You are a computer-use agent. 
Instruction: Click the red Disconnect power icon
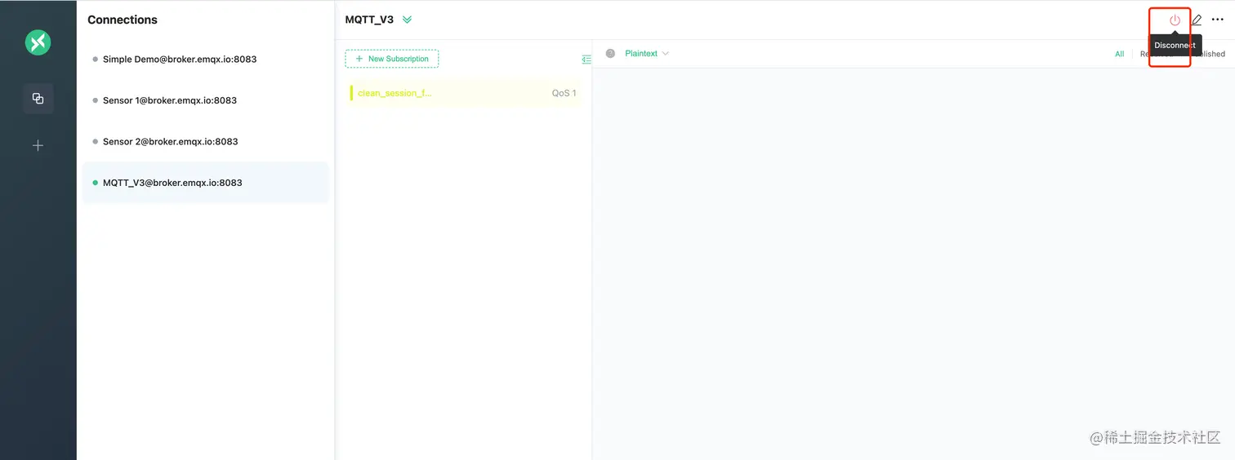coord(1175,20)
